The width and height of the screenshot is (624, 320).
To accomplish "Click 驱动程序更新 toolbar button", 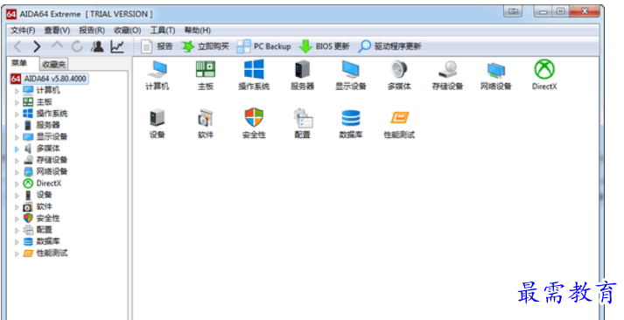I will coord(389,46).
